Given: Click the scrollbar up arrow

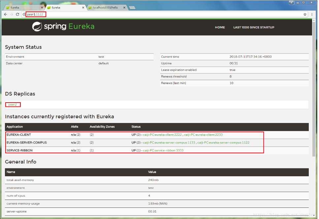Looking at the screenshot, I should tap(314, 20).
